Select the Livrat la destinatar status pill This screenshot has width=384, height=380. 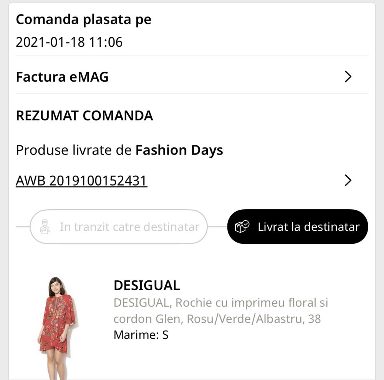pos(298,227)
